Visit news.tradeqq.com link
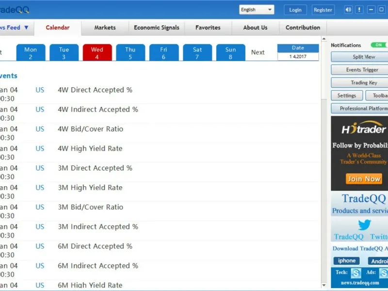This screenshot has height=291, width=388. click(360, 283)
